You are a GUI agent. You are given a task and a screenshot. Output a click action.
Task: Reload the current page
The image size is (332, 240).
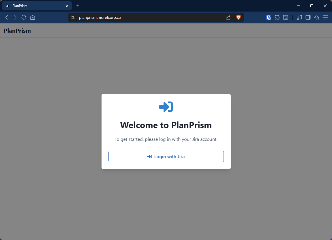24,17
